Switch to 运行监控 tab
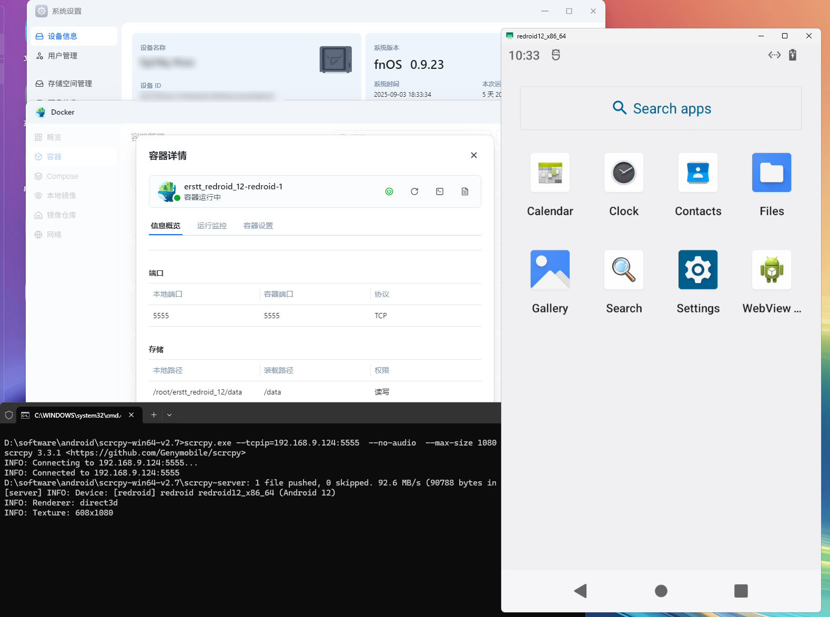The image size is (830, 617). coord(212,226)
